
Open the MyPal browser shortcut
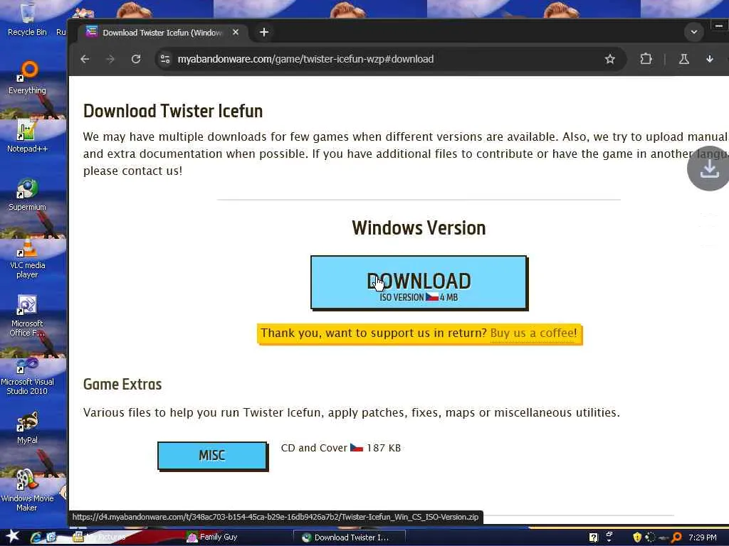point(27,427)
